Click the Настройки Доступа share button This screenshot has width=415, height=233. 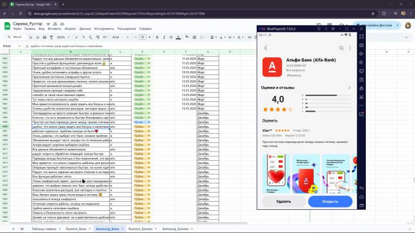[x=374, y=25]
